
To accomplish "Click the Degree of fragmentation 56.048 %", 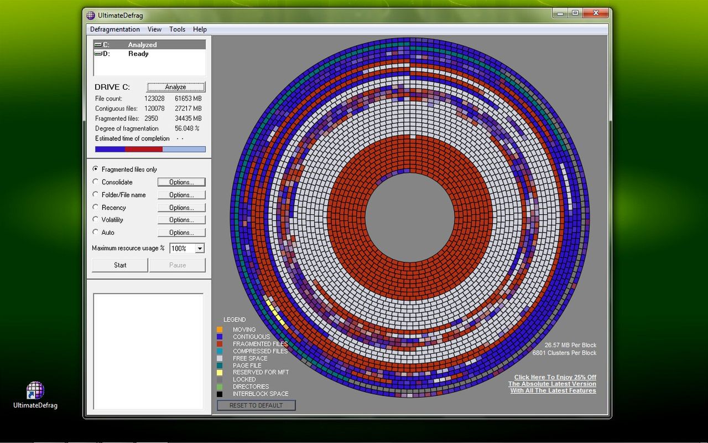I will pos(187,128).
